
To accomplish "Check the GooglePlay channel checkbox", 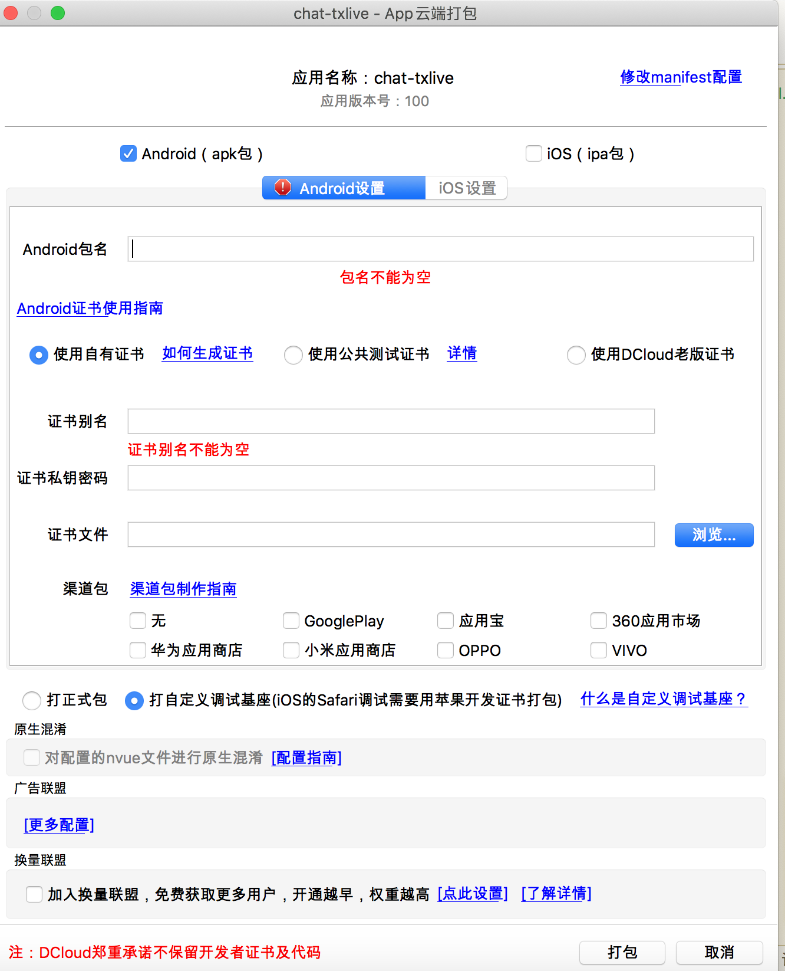I will click(x=291, y=621).
